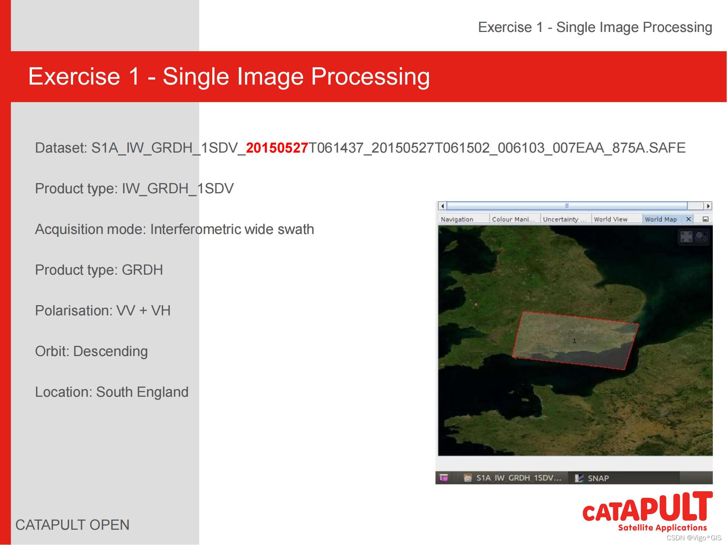
Task: Click the SNAP application icon in taskbar
Action: click(579, 478)
